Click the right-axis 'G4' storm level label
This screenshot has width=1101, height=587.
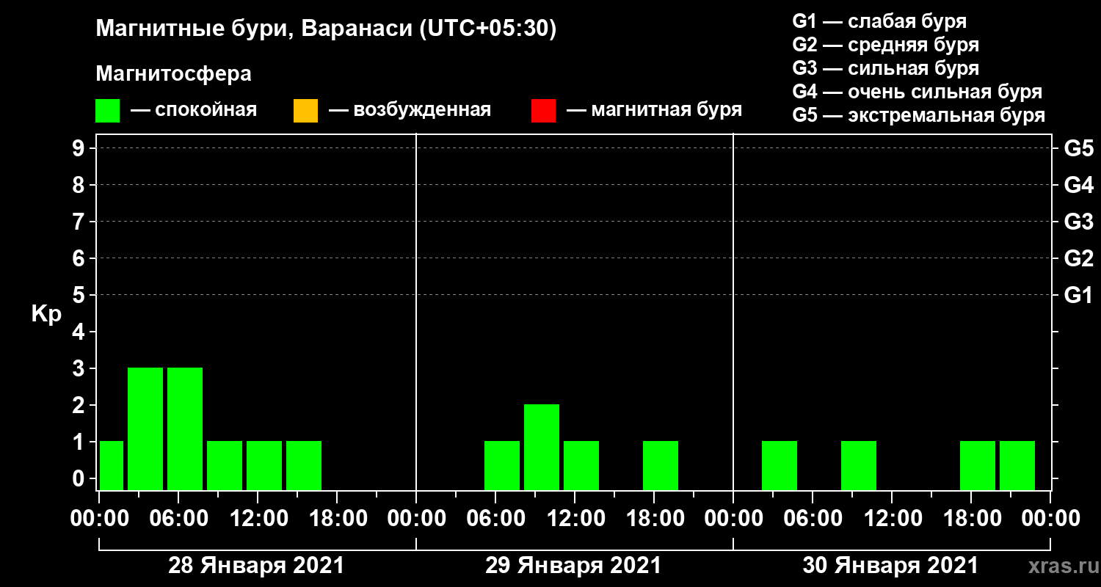(x=1078, y=185)
